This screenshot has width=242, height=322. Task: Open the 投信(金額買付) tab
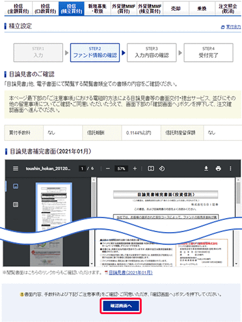(x=18, y=9)
